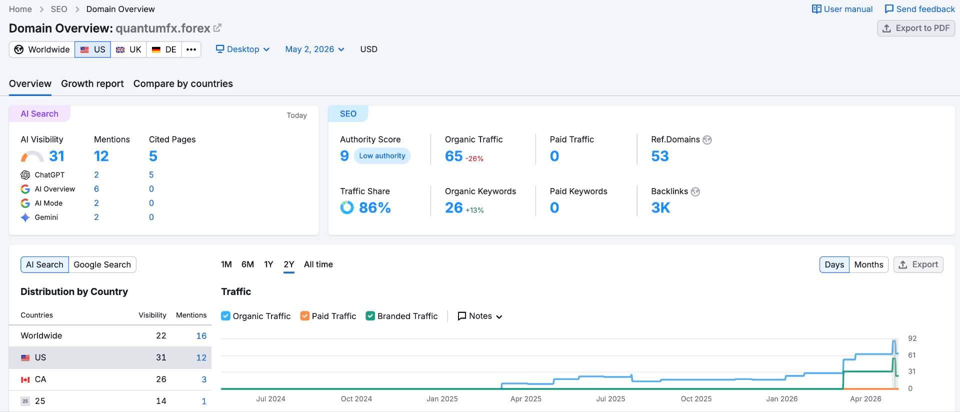960x412 pixels.
Task: Click the US flag icon in database selector
Action: (x=84, y=49)
